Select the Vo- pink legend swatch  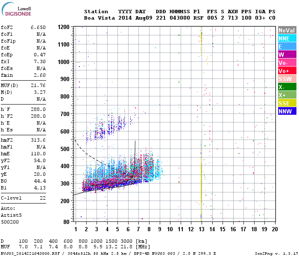pos(287,62)
